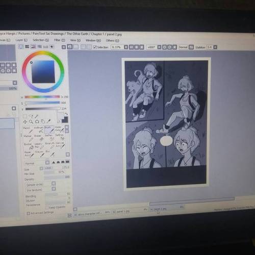Adjust the Hue slider
This screenshot has height=255, width=255.
point(42,97)
